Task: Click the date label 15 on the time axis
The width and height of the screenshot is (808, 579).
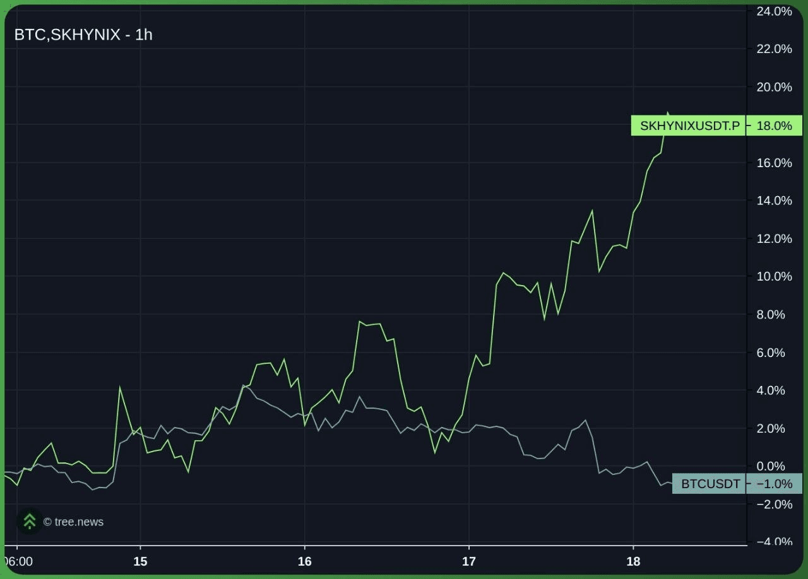Action: point(140,561)
